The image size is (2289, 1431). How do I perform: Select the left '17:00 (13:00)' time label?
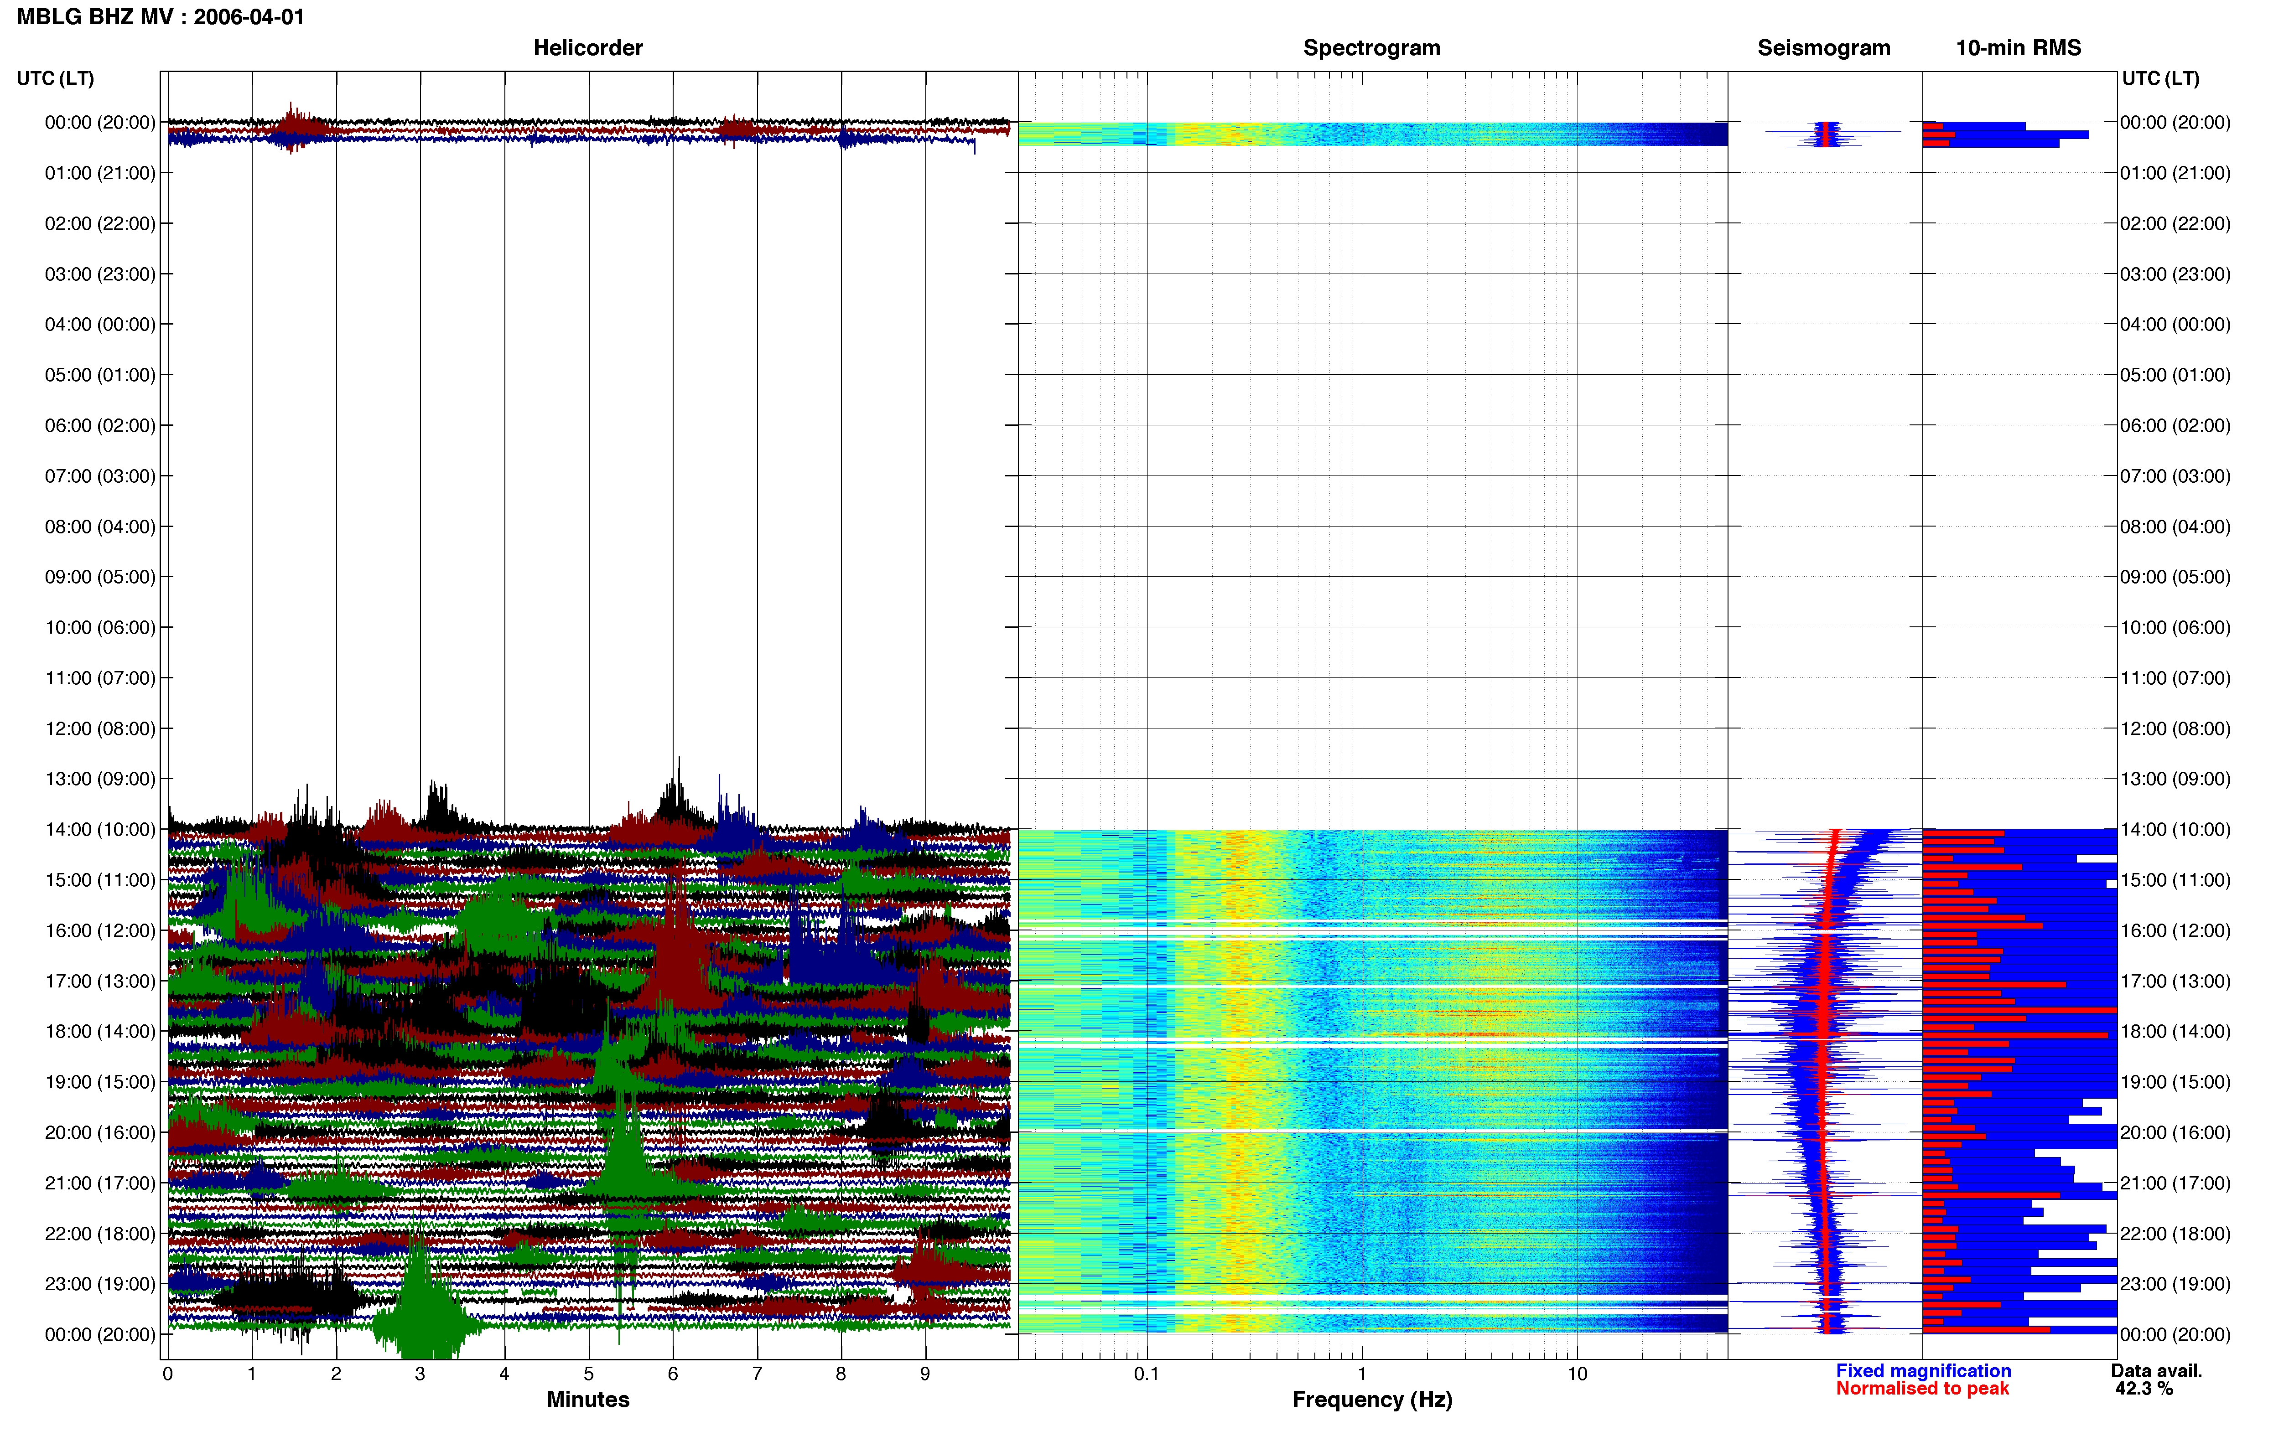[100, 982]
